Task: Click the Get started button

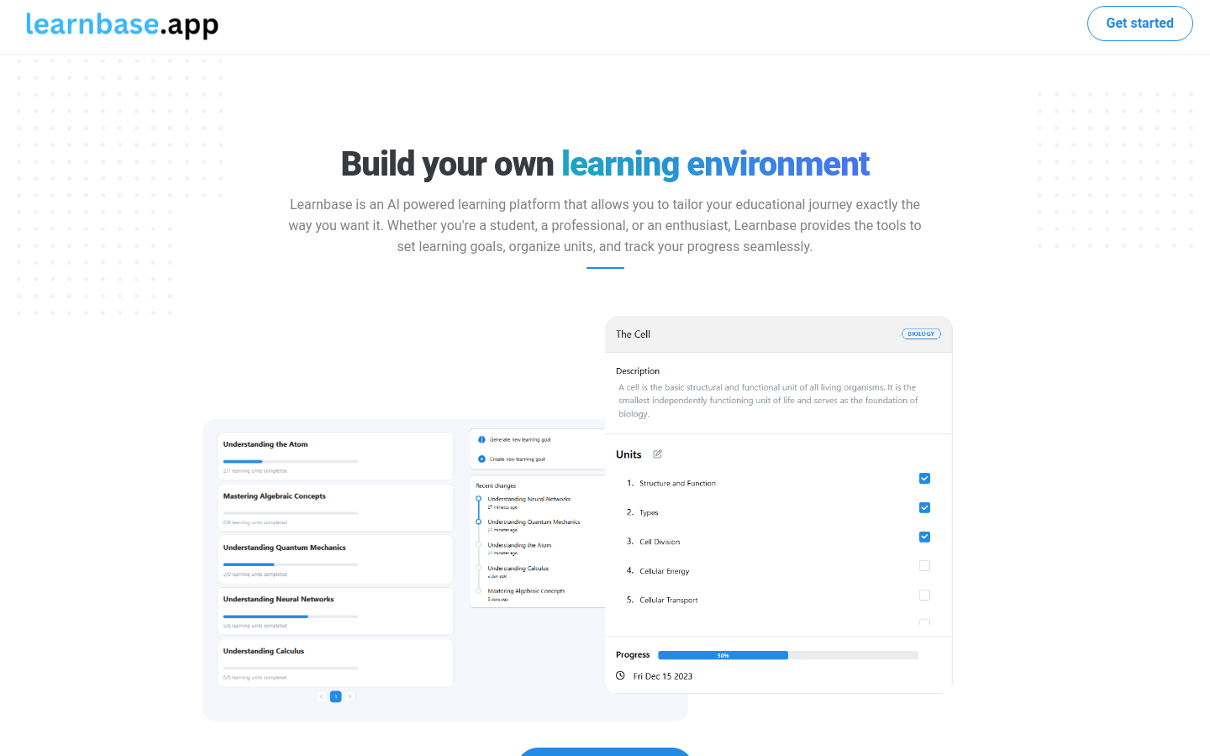Action: (x=1139, y=24)
